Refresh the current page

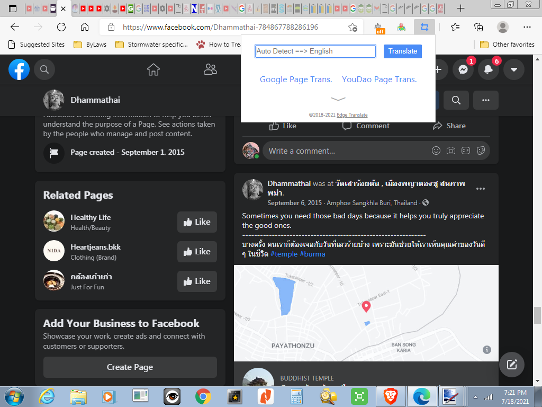pos(61,27)
